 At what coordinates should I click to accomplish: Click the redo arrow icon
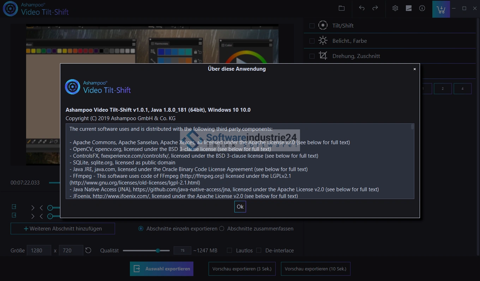pos(375,8)
